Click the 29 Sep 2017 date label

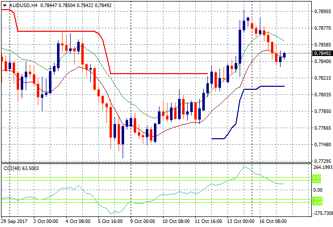click(14, 221)
